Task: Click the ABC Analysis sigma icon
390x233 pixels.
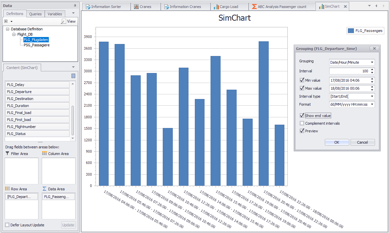Action: point(254,7)
